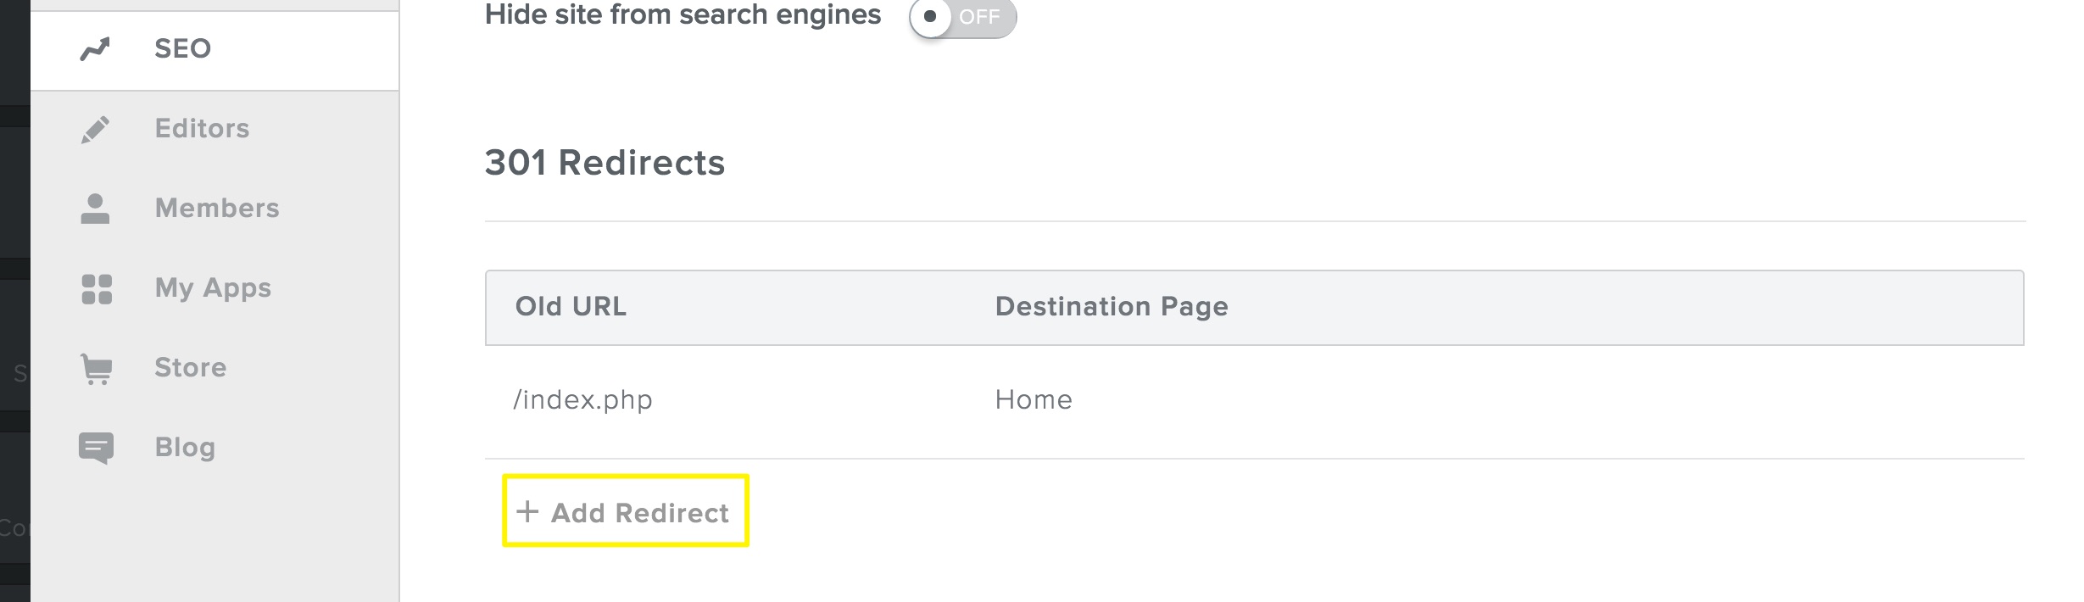Click the Home destination page cell
The height and width of the screenshot is (602, 2084).
pos(1034,400)
